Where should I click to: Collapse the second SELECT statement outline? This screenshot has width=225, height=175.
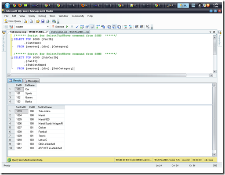click(x=12, y=57)
